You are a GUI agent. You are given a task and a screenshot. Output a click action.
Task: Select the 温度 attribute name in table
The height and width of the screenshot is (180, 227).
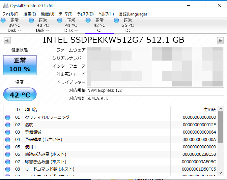[29, 125]
